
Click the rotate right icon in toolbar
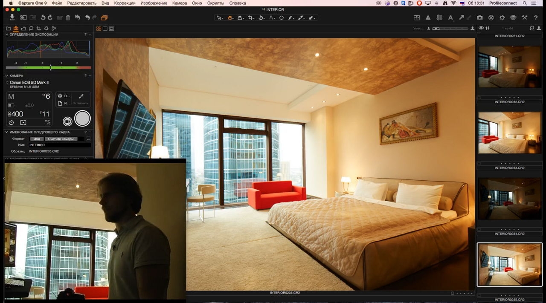50,17
